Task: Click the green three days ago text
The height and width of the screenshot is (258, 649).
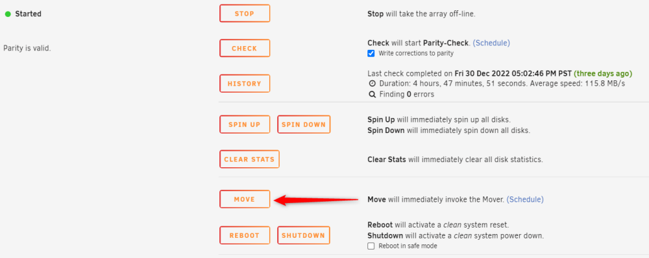Action: point(603,74)
